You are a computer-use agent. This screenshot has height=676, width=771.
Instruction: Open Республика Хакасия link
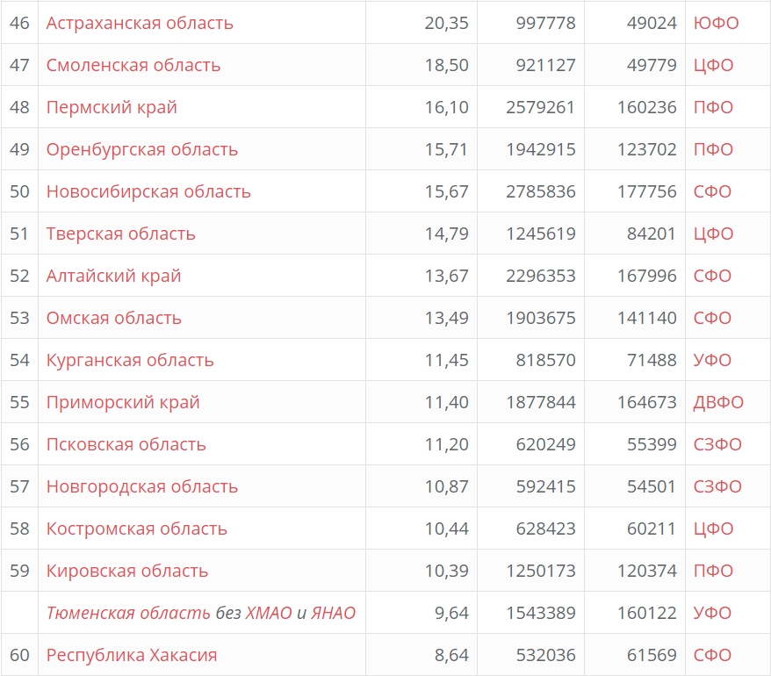coord(132,655)
